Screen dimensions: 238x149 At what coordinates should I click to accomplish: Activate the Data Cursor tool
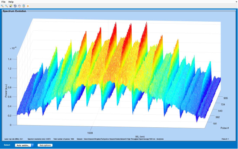10,6
